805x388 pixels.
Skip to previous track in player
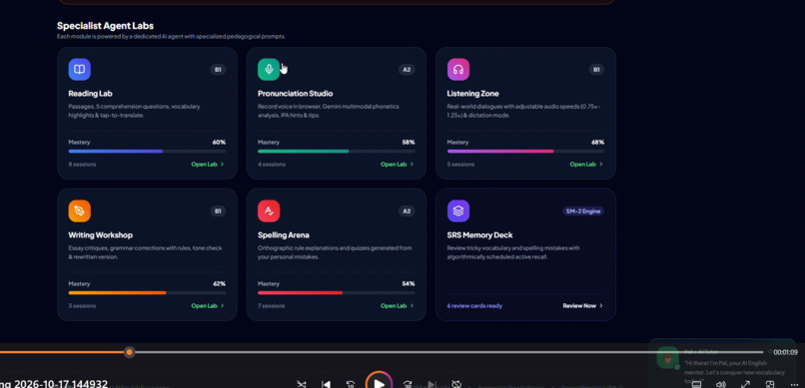tap(326, 384)
